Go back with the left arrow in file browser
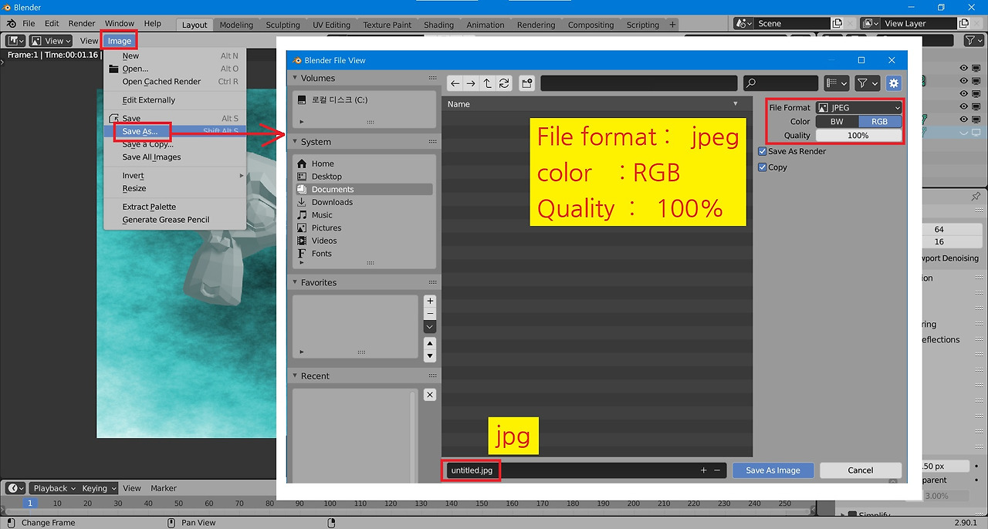Viewport: 988px width, 529px height. (x=455, y=83)
